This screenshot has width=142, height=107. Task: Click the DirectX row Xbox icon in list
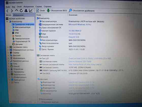click(x=40, y=37)
